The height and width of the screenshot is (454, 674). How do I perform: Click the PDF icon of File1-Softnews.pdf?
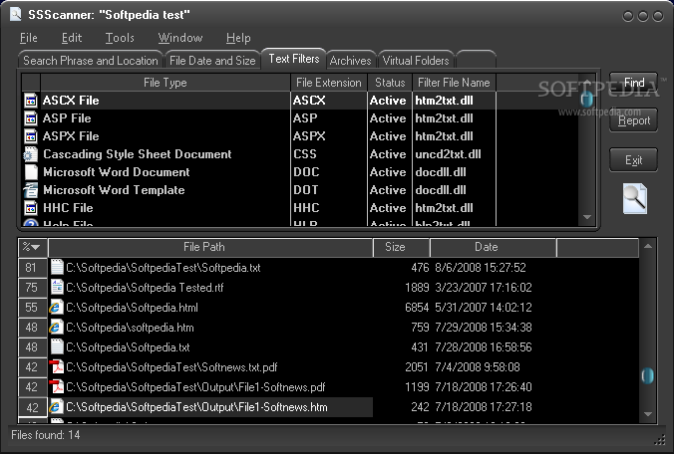tap(56, 386)
